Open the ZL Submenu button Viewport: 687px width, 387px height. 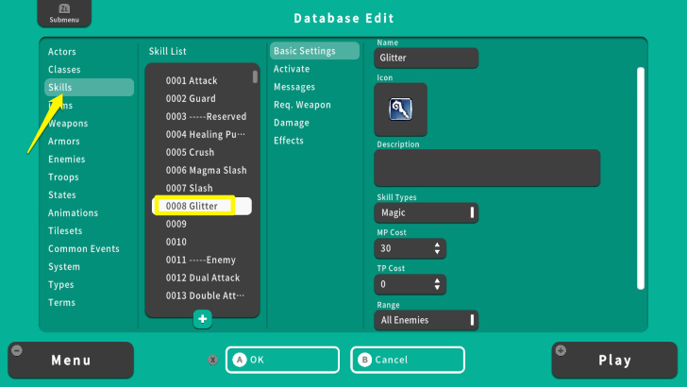click(64, 13)
